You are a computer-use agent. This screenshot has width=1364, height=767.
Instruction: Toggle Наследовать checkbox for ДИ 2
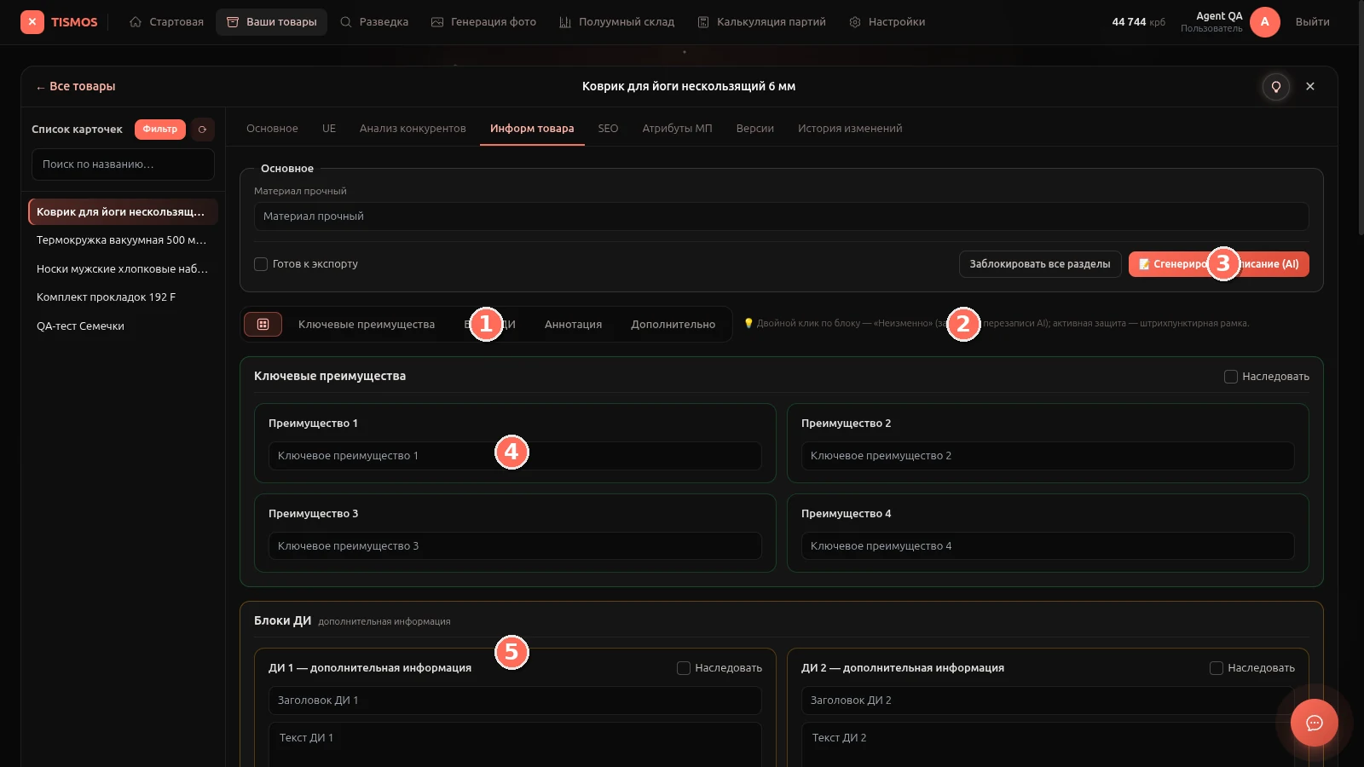click(x=1217, y=668)
